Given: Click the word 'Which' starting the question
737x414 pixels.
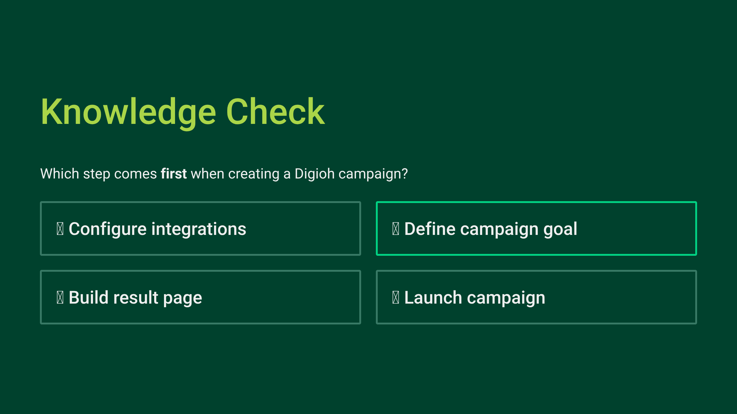Looking at the screenshot, I should pos(60,174).
